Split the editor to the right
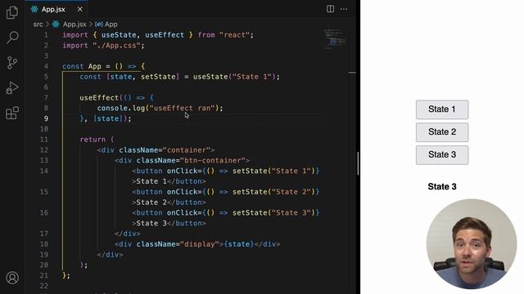 point(330,9)
